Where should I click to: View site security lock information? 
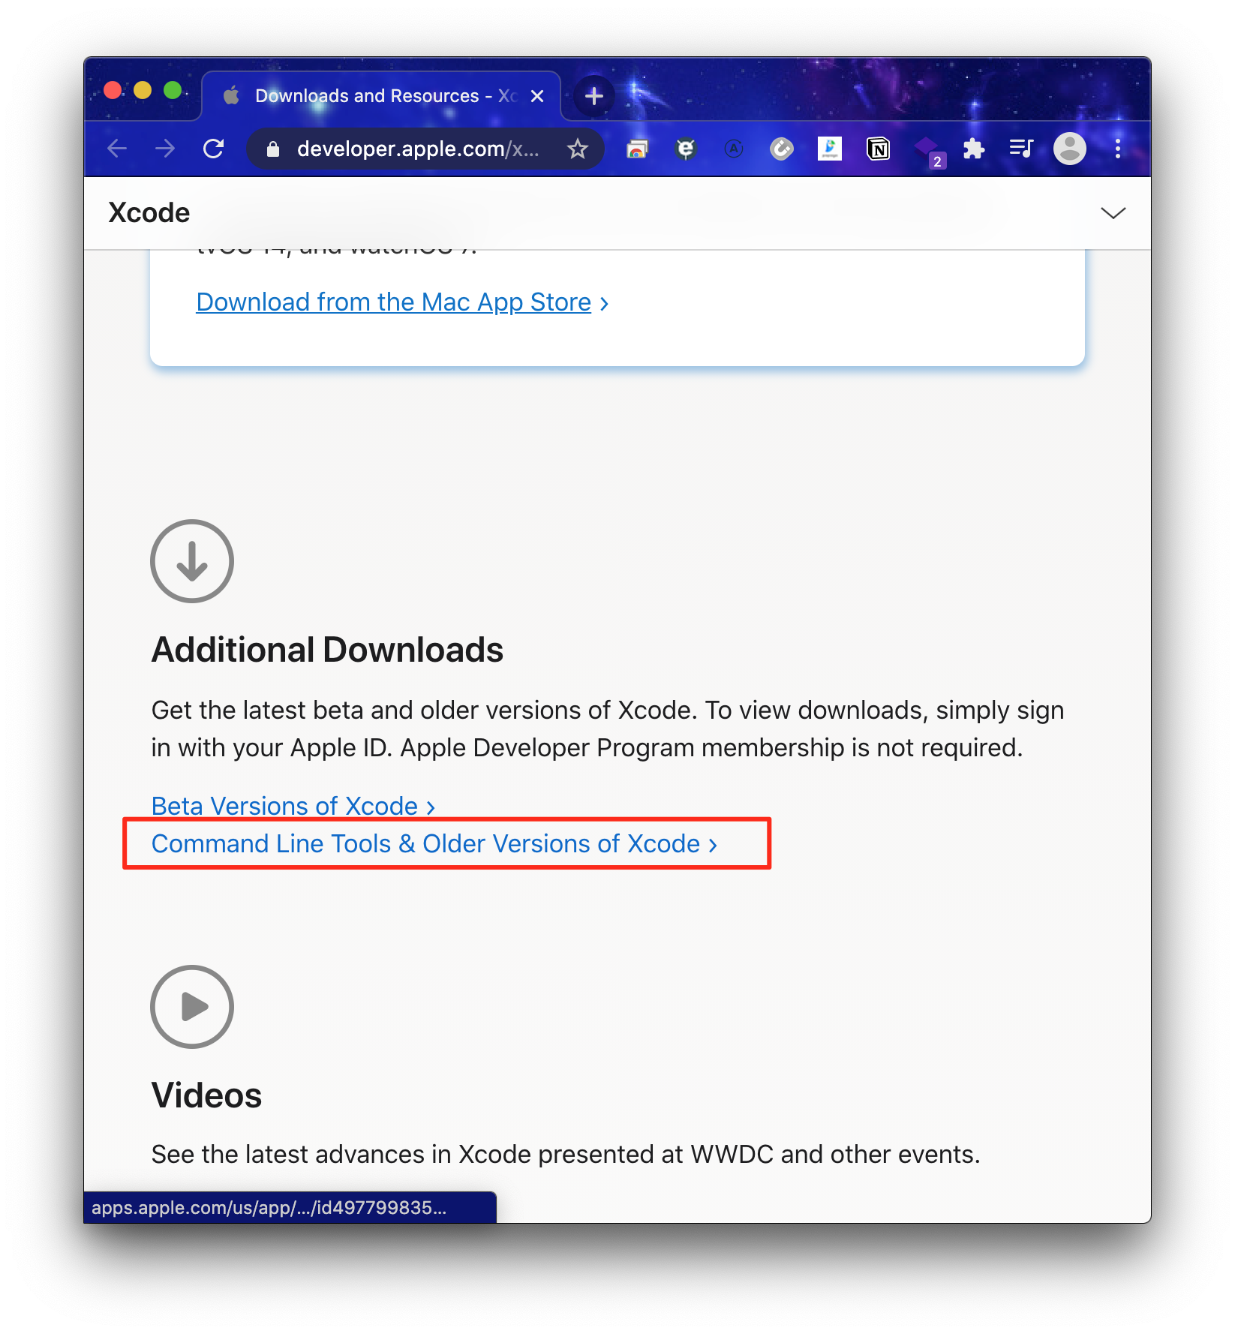273,149
